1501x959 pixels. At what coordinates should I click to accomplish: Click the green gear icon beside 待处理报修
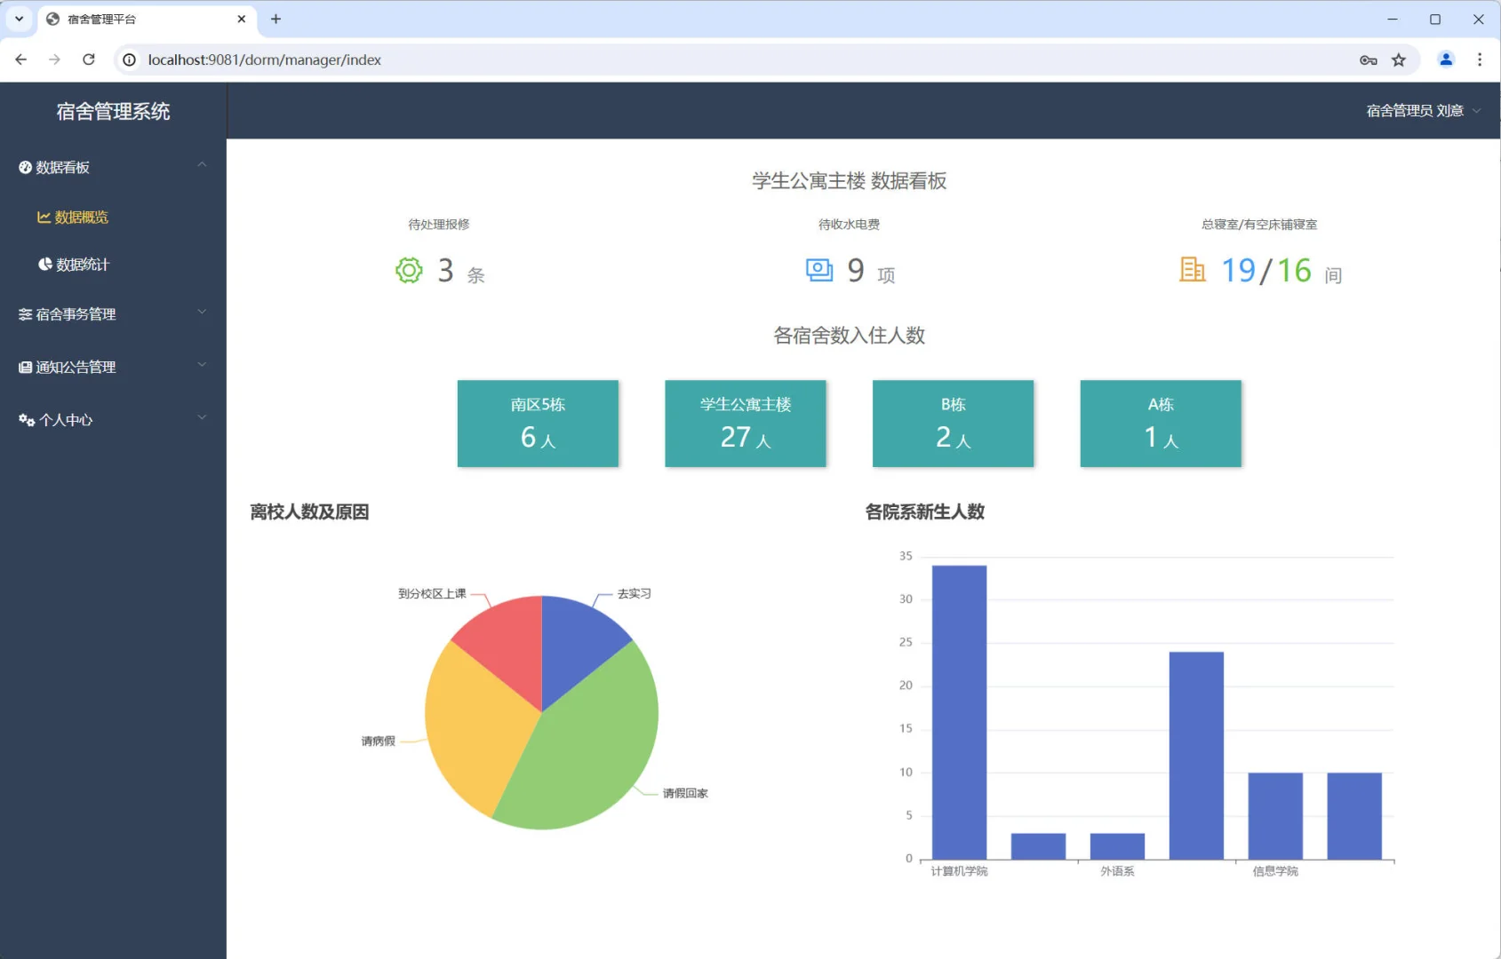pyautogui.click(x=408, y=270)
